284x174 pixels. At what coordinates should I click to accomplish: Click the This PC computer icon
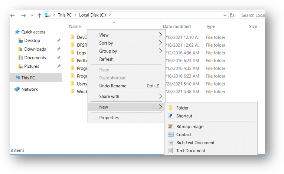pyautogui.click(x=18, y=78)
